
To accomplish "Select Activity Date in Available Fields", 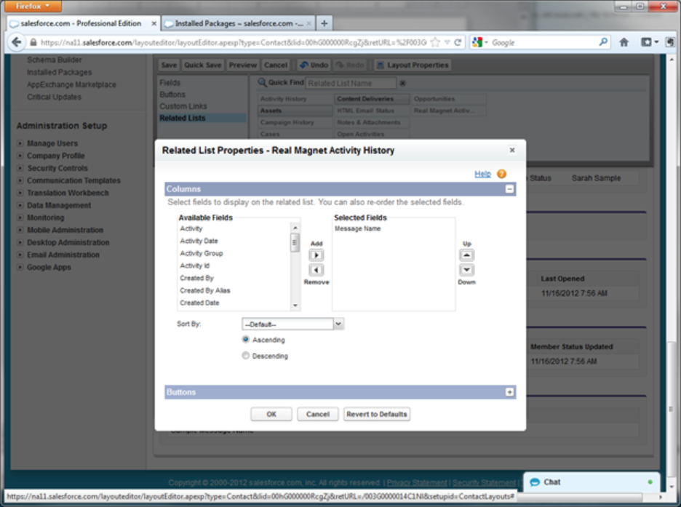I will pyautogui.click(x=199, y=241).
